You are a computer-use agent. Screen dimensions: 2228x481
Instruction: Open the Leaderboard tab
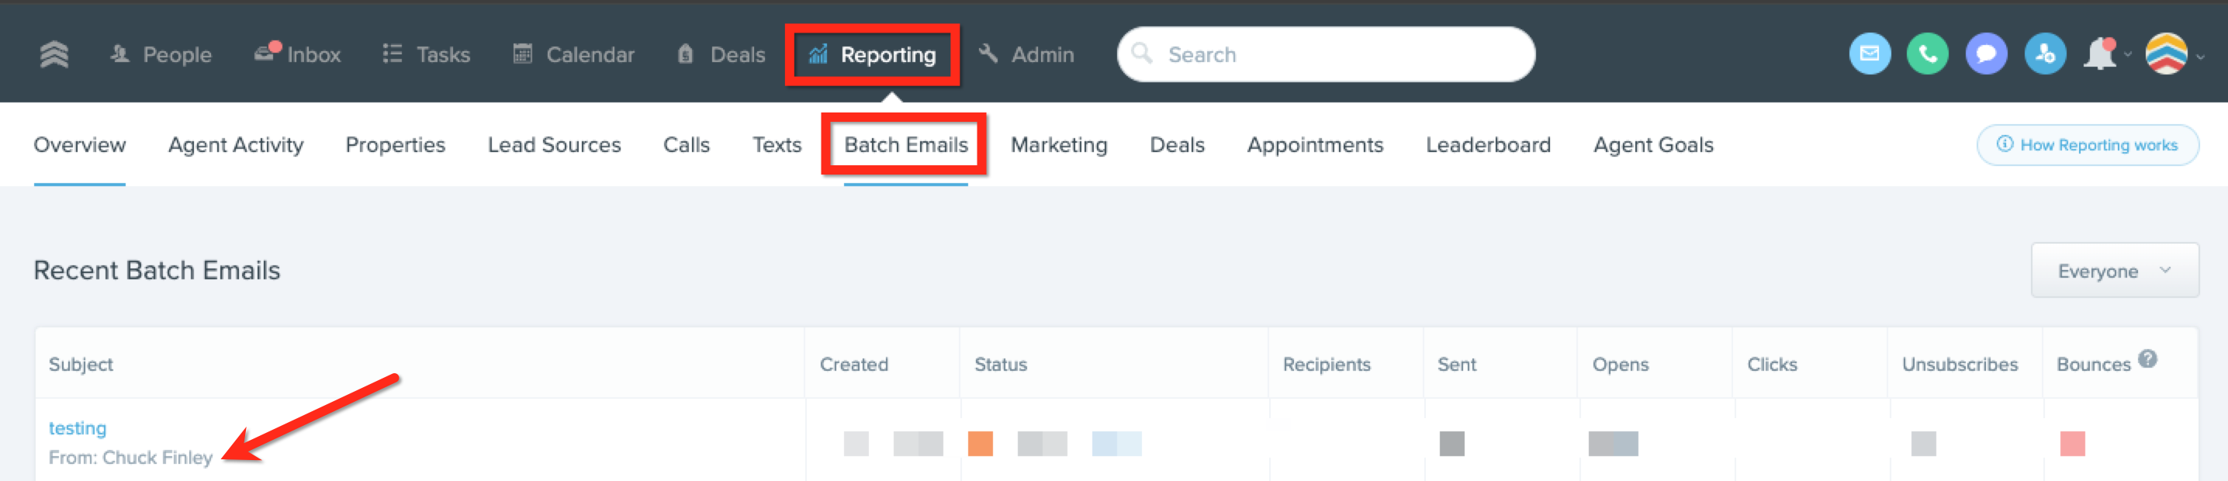click(x=1488, y=144)
